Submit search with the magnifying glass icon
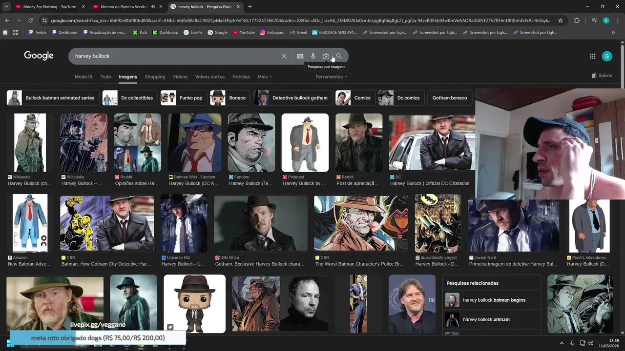 coord(339,56)
